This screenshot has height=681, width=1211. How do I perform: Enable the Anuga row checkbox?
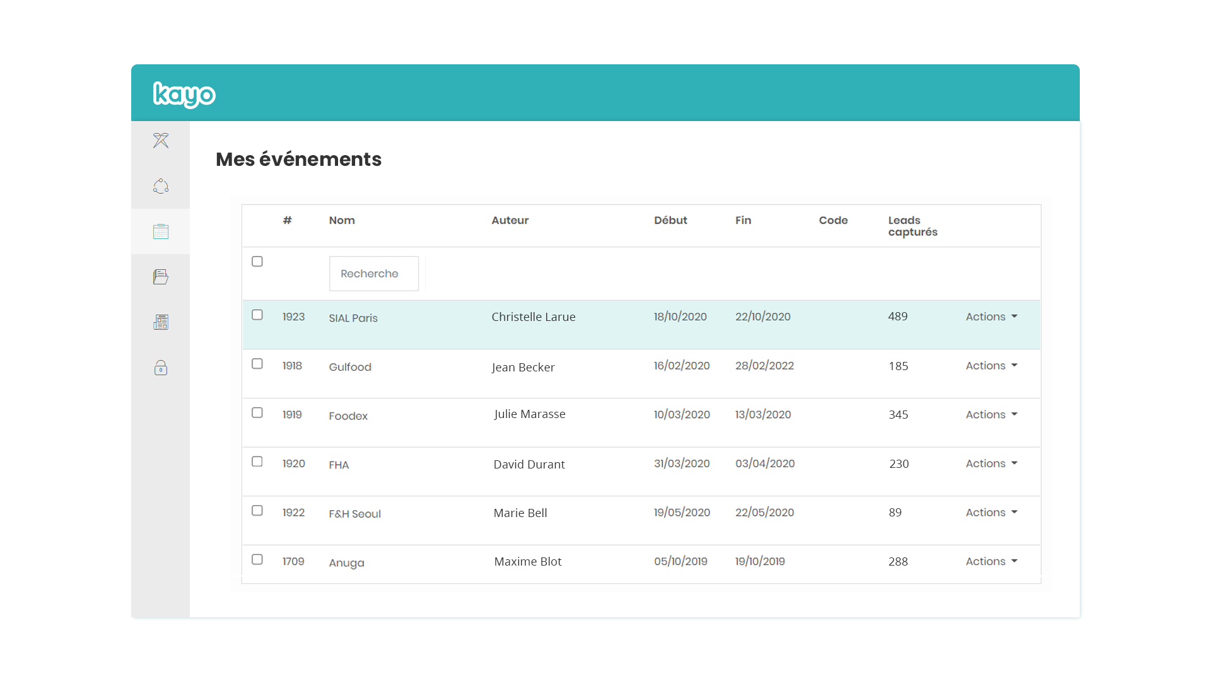257,559
